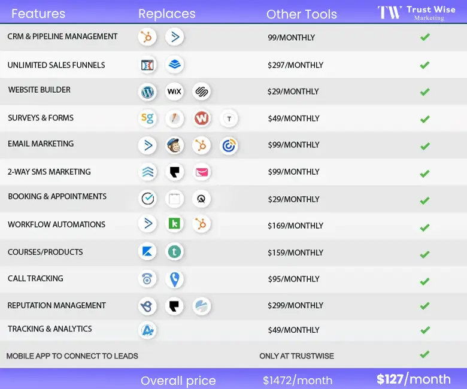Click 'ONLY AT TRUSTWISE' text
Screen dimensions: 467x389
(296, 356)
